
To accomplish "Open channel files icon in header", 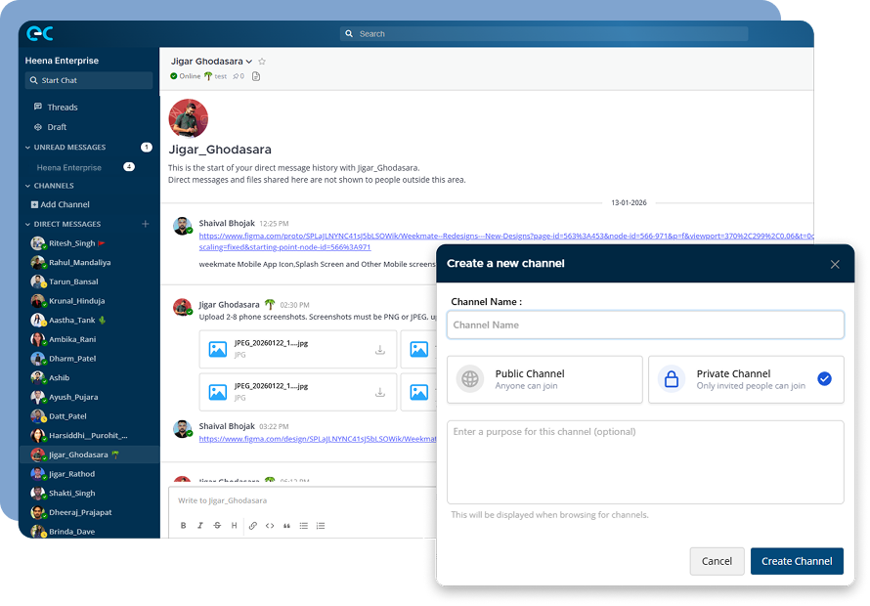I will (256, 76).
